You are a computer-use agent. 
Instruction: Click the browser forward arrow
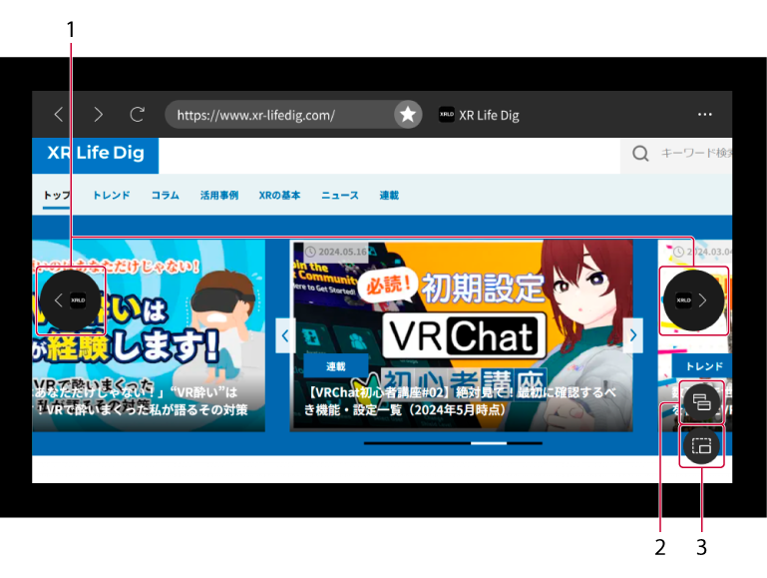pyautogui.click(x=98, y=115)
